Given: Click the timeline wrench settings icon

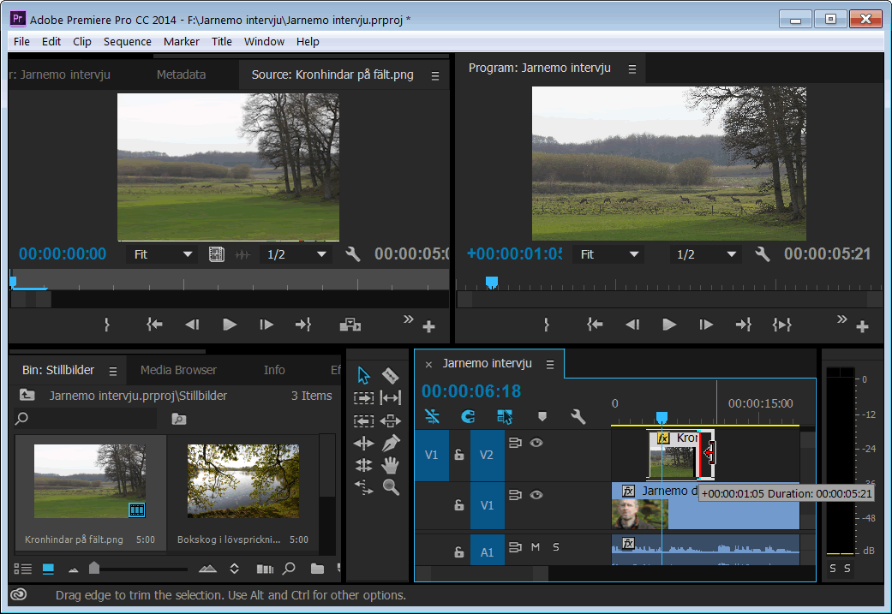Looking at the screenshot, I should coord(578,417).
